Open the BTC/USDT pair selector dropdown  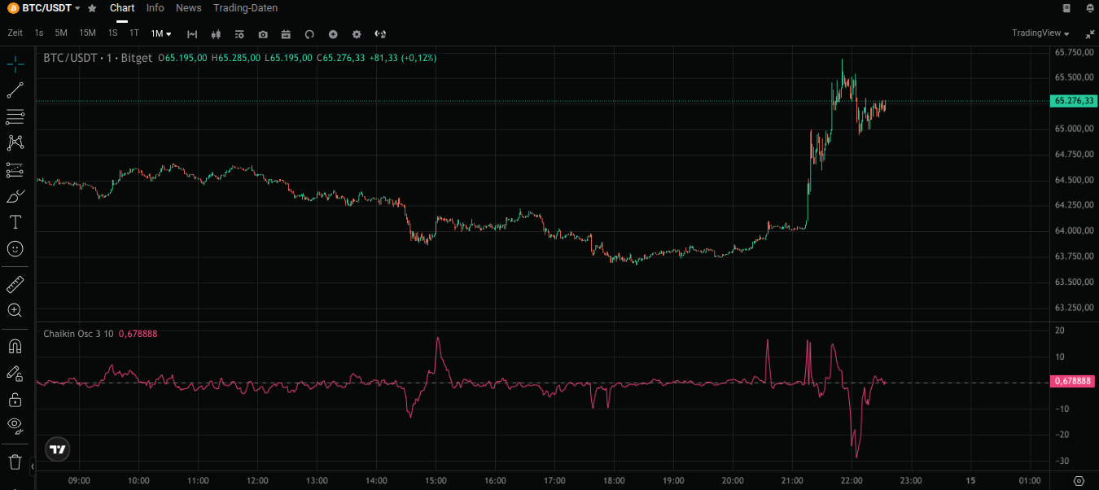[x=51, y=8]
